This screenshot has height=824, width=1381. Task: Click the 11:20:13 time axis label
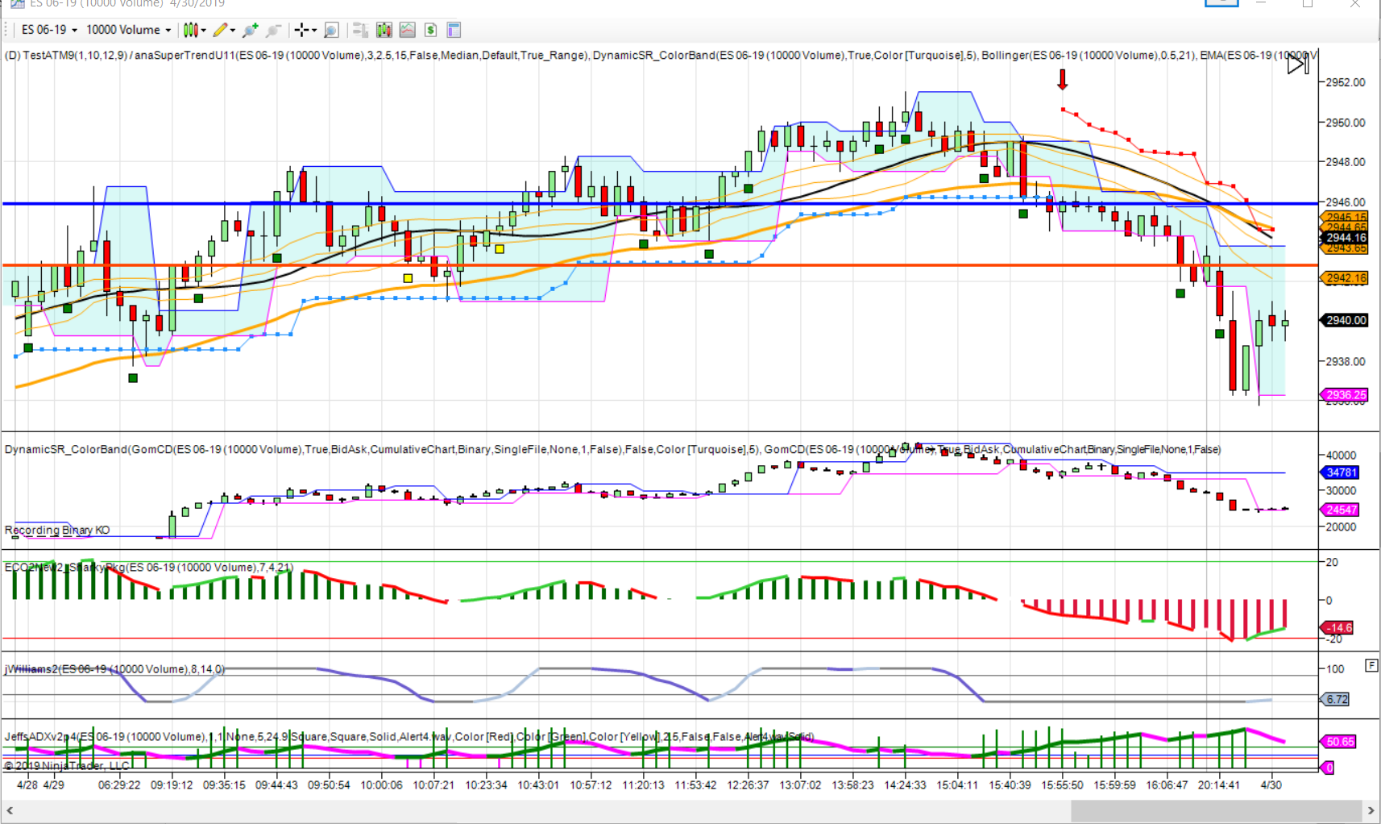coord(643,784)
